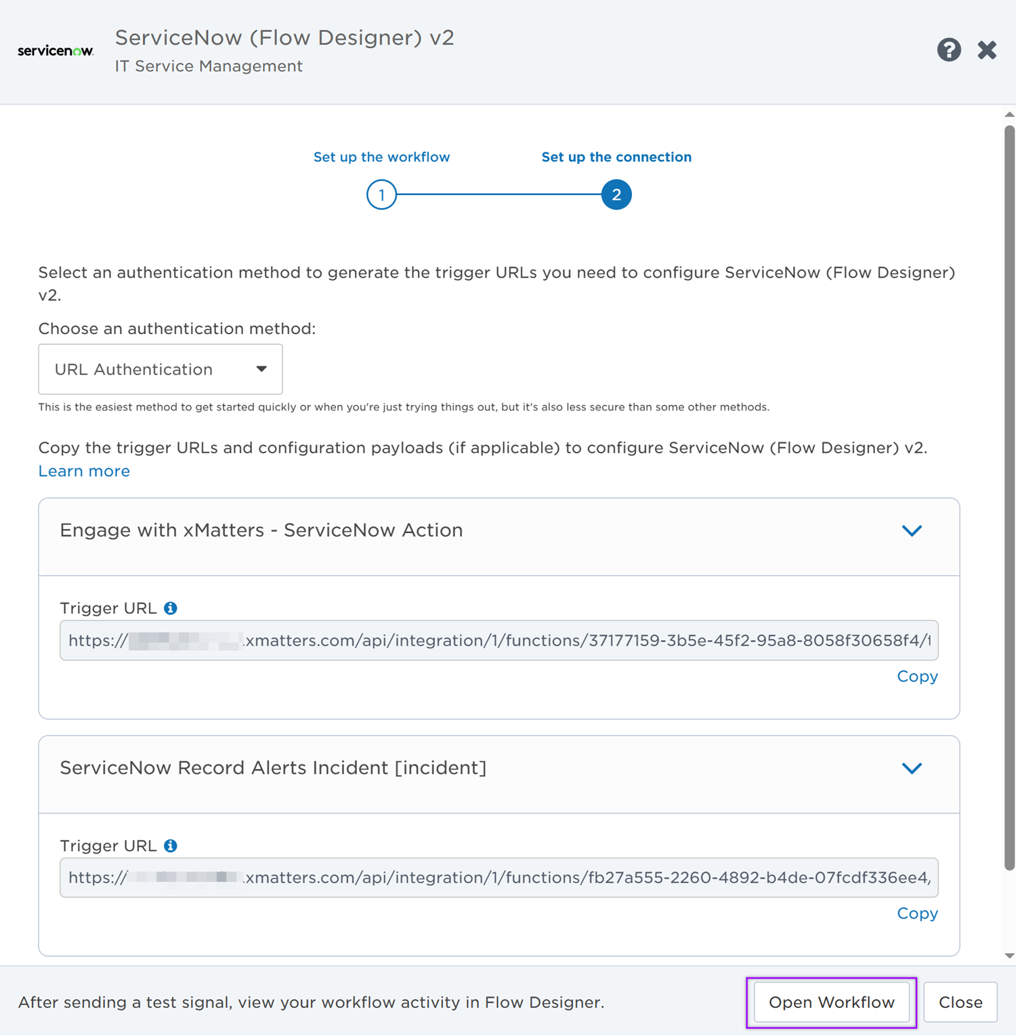The width and height of the screenshot is (1016, 1035).
Task: Click the info icon beside the Incident Trigger URL
Action: (x=171, y=845)
